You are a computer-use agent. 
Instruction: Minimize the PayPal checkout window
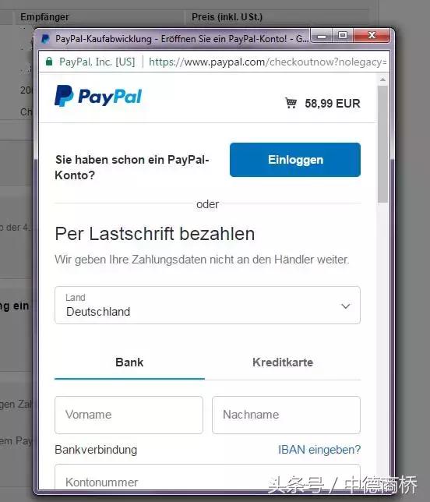(322, 35)
